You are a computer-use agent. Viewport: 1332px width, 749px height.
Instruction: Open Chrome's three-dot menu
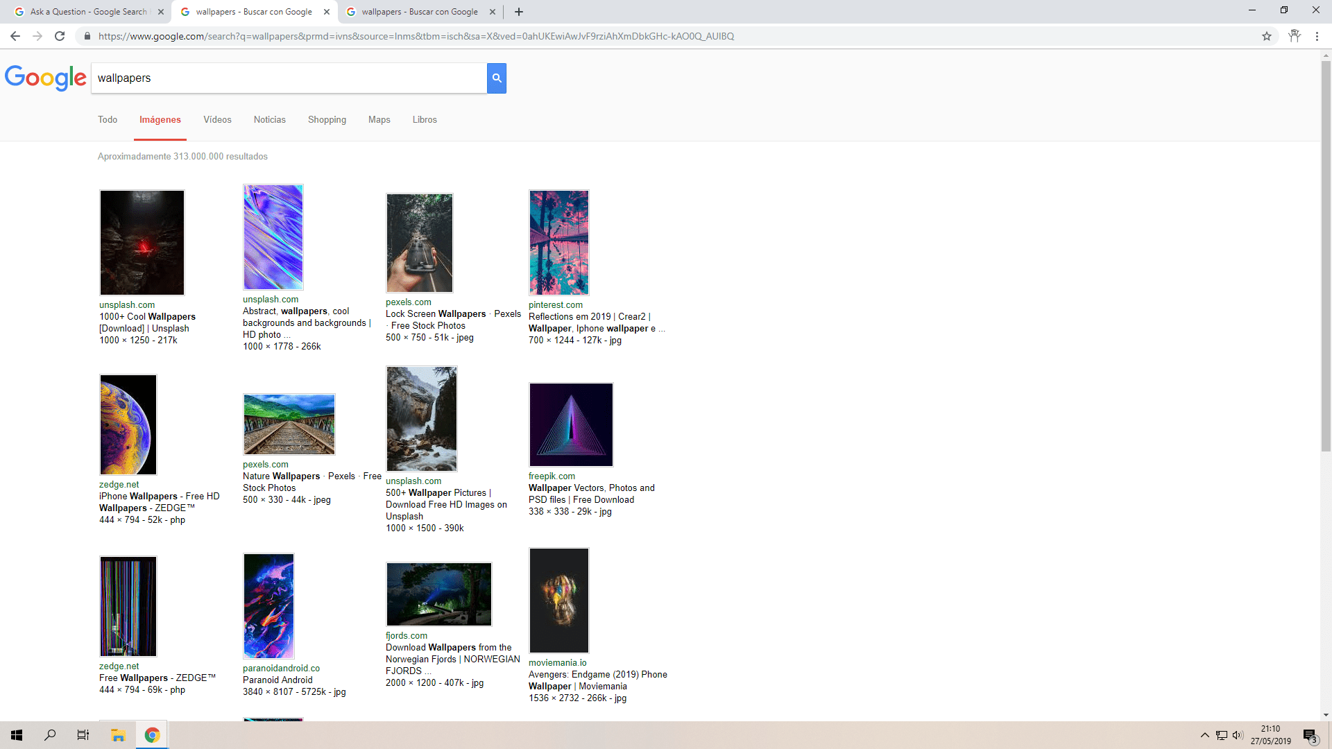tap(1317, 36)
